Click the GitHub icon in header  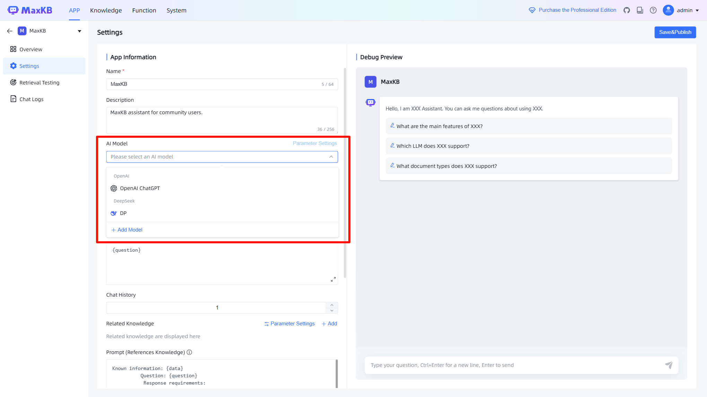(627, 10)
